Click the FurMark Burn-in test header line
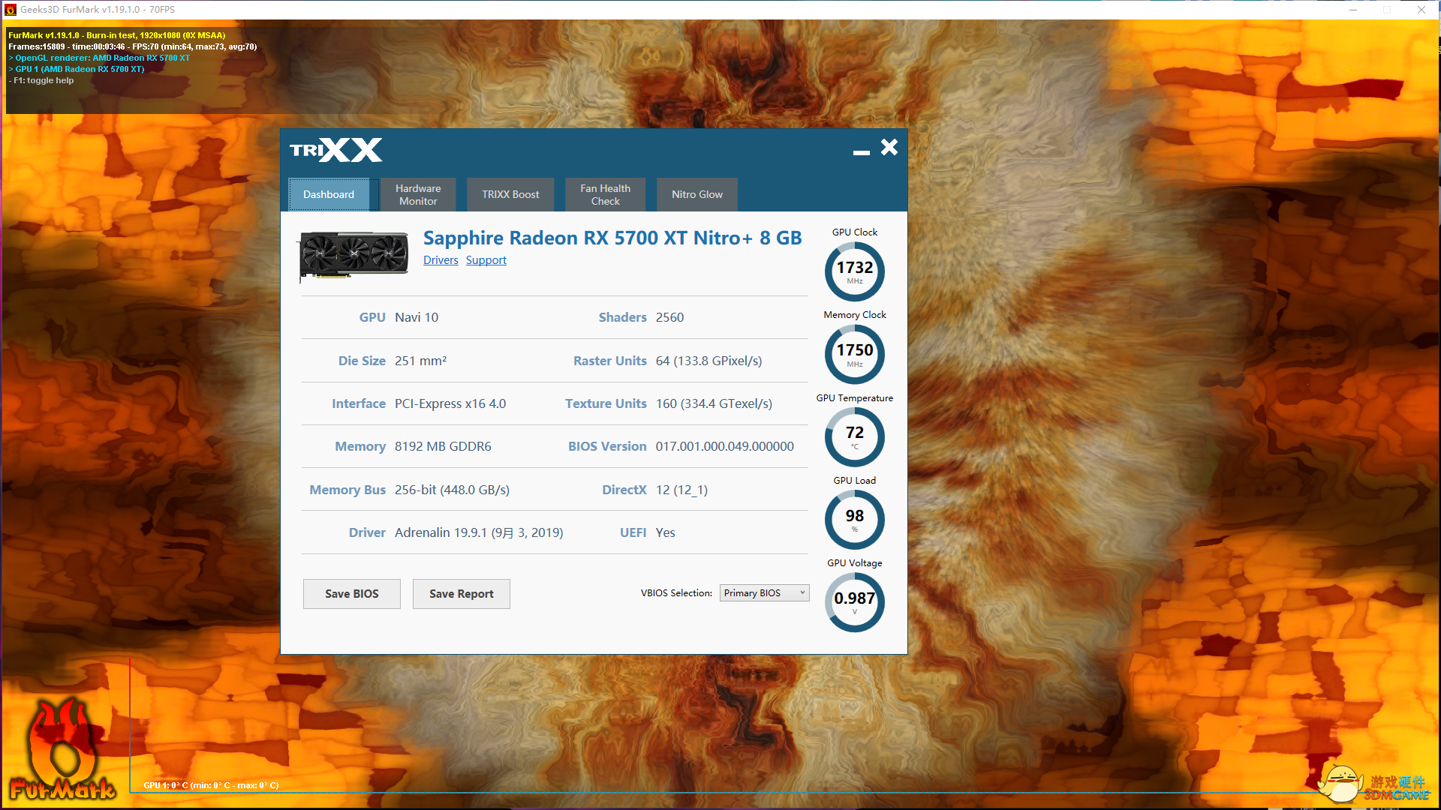Screen dimensions: 1441x810 tap(117, 35)
